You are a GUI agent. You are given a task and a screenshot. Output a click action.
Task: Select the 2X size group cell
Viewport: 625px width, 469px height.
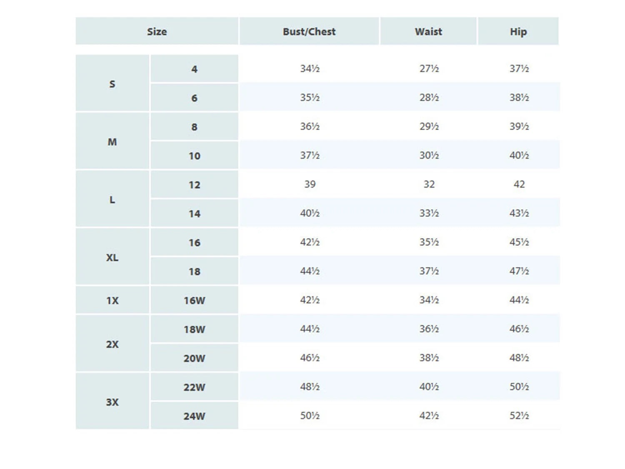coord(112,344)
